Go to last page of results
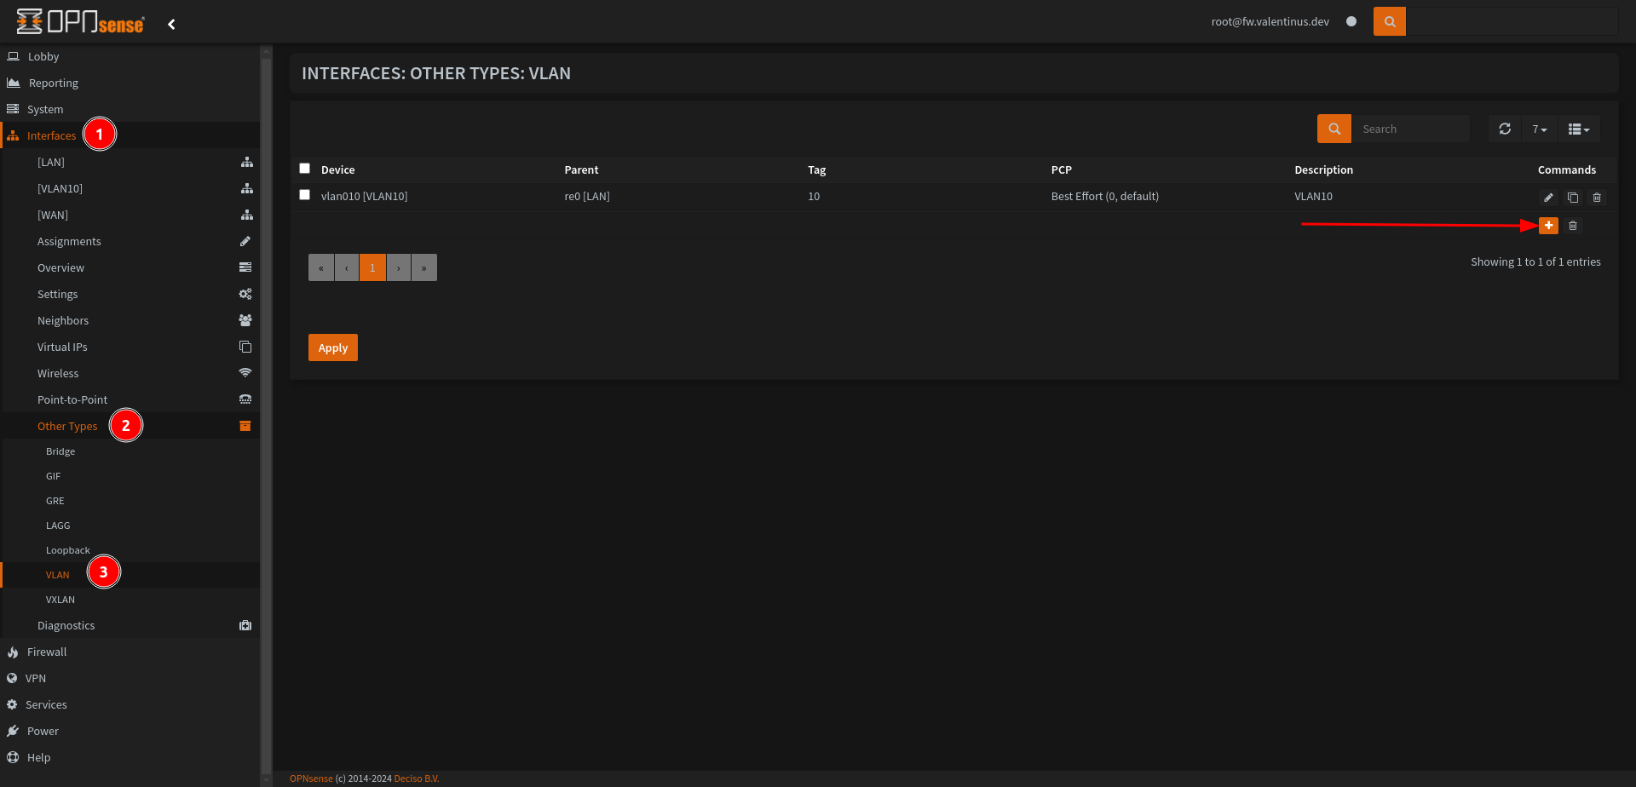Screen dimensions: 1636x787 [x=423, y=267]
